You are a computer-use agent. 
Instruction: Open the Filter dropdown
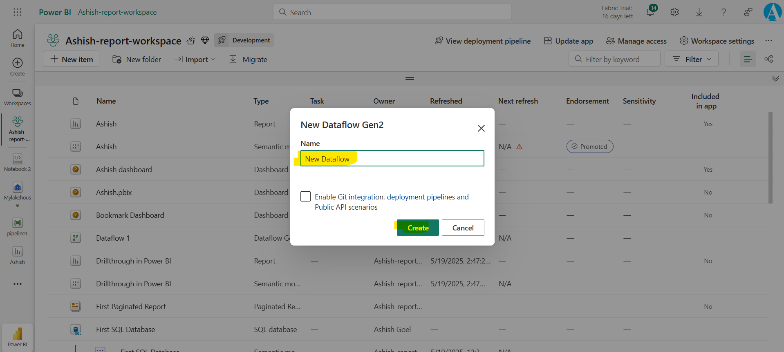[x=692, y=59]
